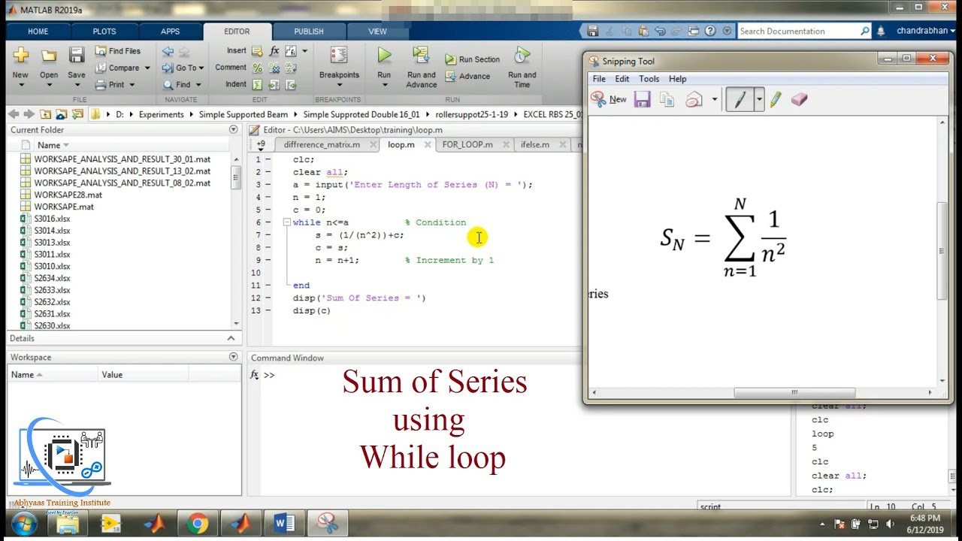
Task: Click the Help question mark icon
Action: 710,31
